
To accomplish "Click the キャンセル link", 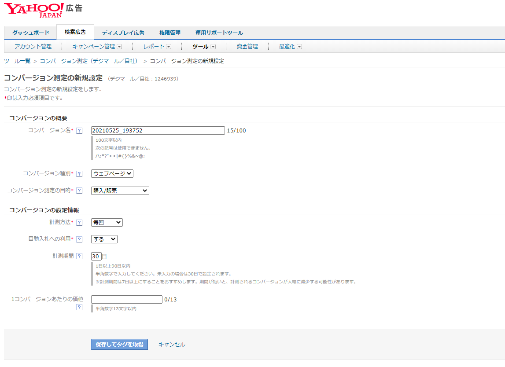I will 172,345.
